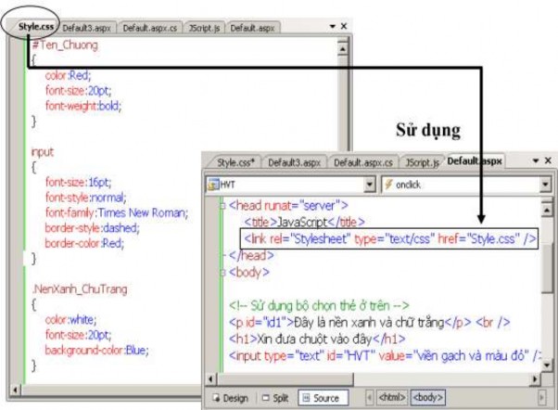Click the <body> tag navigator button
Screen dimensions: 558x410
(427, 397)
